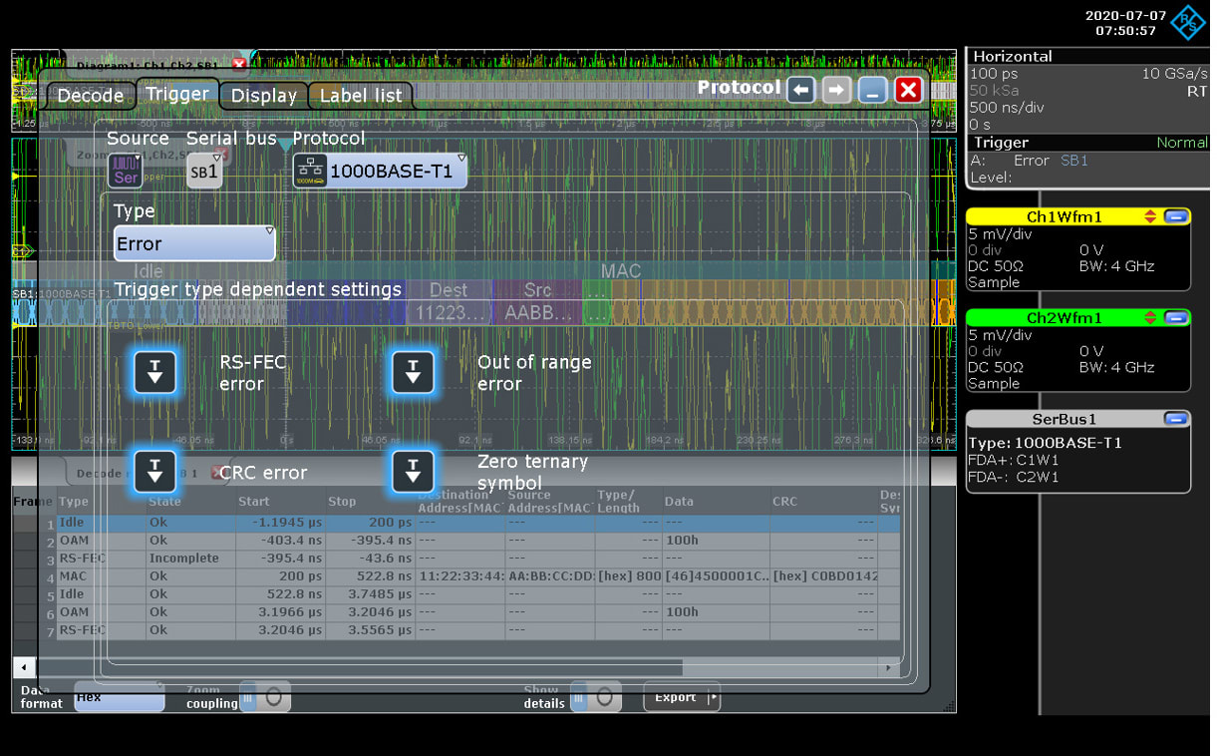
Task: Select the SB1 serial bus button
Action: pyautogui.click(x=204, y=171)
